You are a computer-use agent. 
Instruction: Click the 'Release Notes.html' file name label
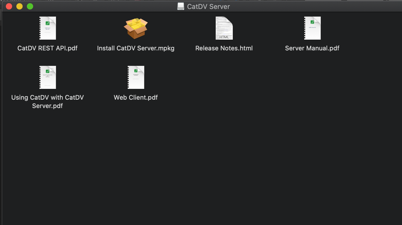(x=224, y=48)
